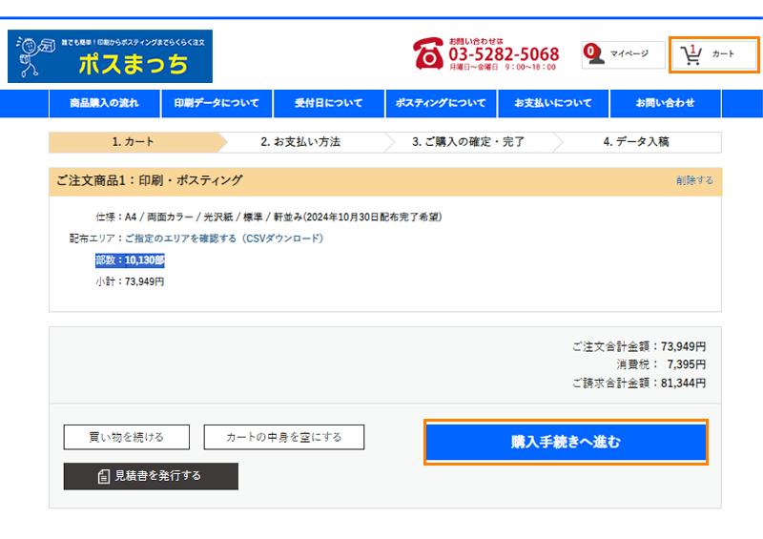The width and height of the screenshot is (763, 539).
Task: Empty cart with カートの中身を空にする
Action: point(283,437)
